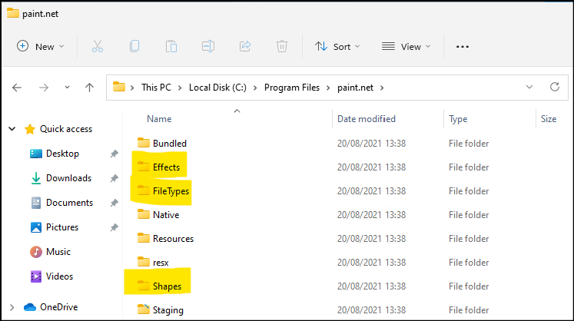Open the See more ellipsis menu
The height and width of the screenshot is (321, 574).
click(462, 46)
